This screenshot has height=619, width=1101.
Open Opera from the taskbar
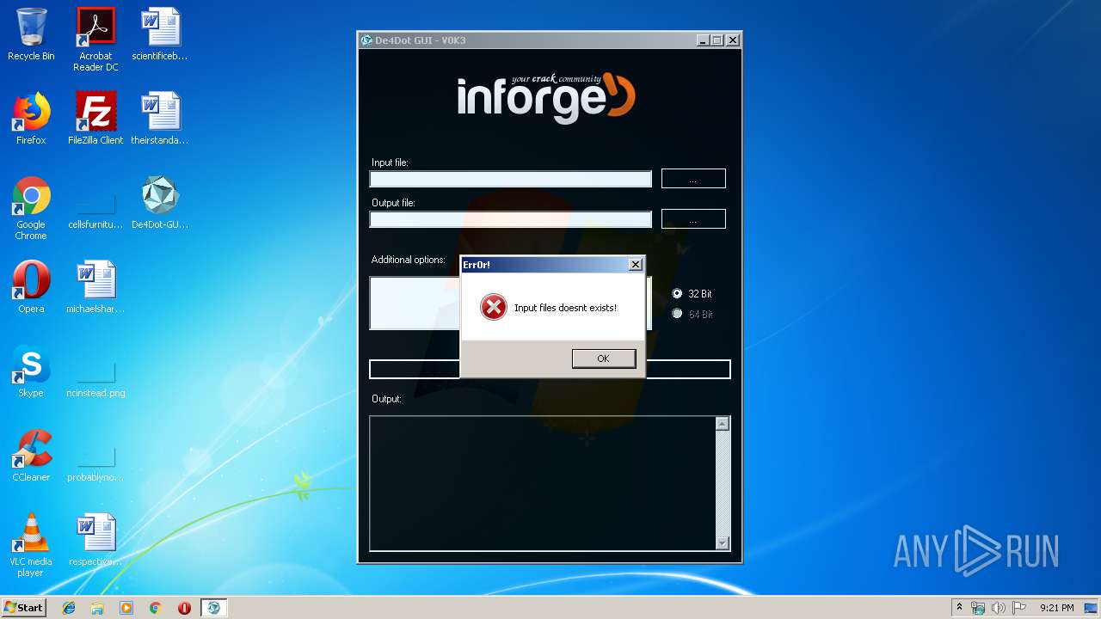(184, 608)
